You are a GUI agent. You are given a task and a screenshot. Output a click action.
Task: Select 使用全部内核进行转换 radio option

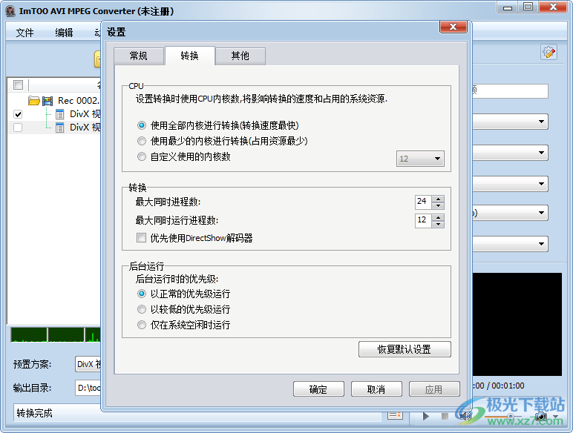pos(142,125)
